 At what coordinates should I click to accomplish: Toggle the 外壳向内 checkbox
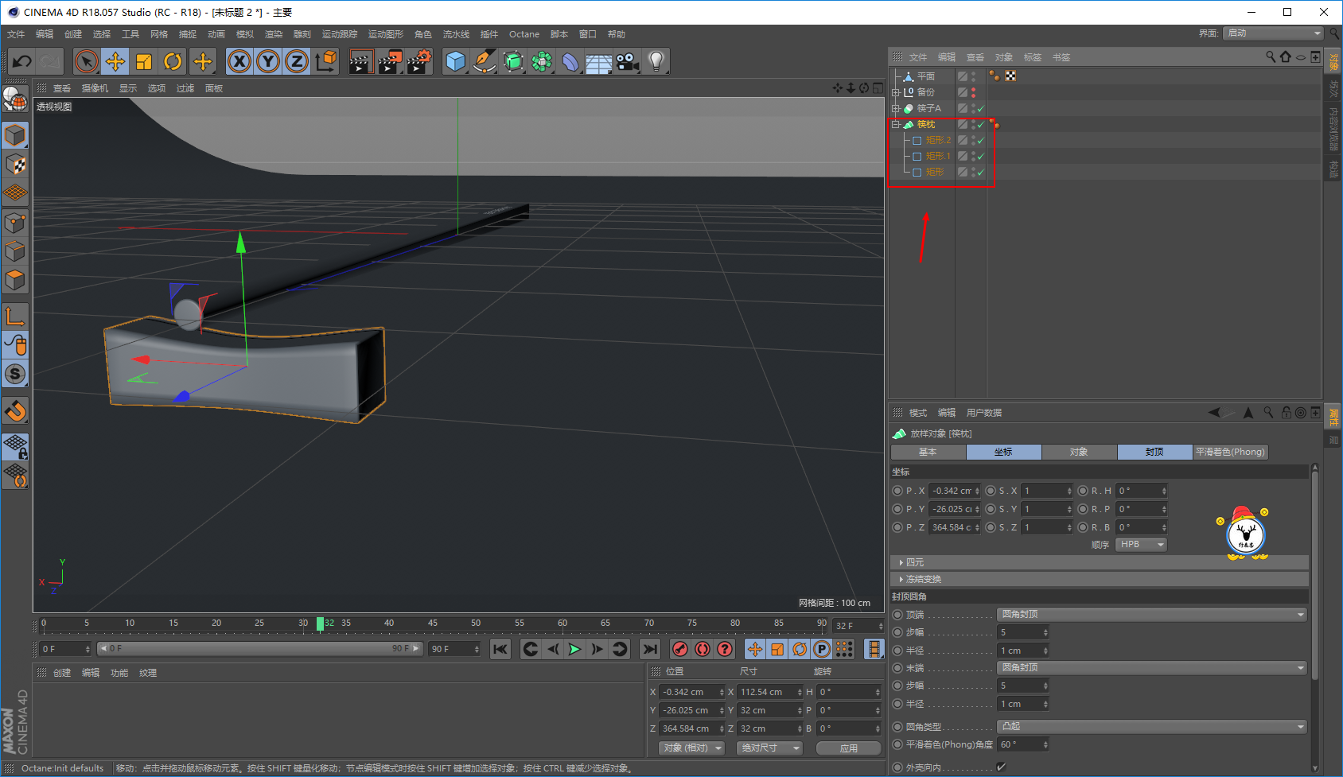[1001, 767]
